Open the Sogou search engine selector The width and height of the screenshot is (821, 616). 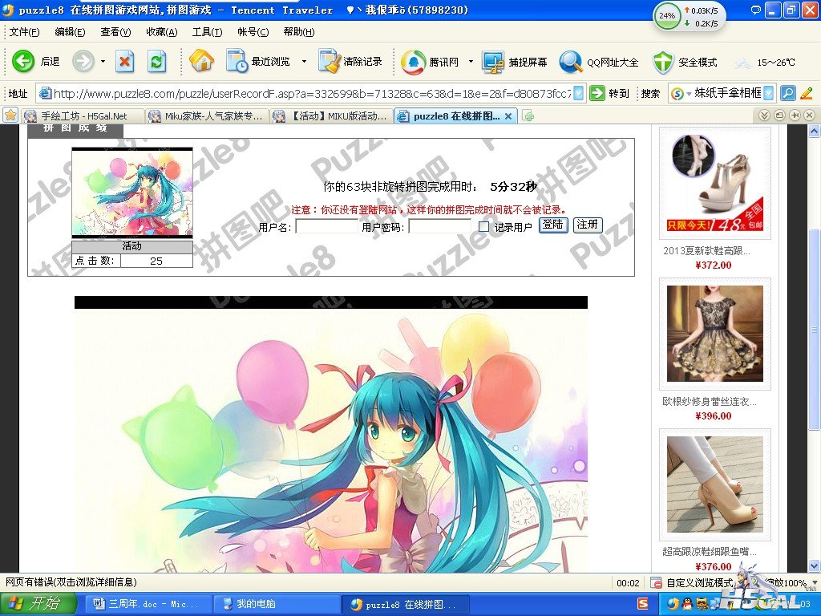[x=681, y=93]
